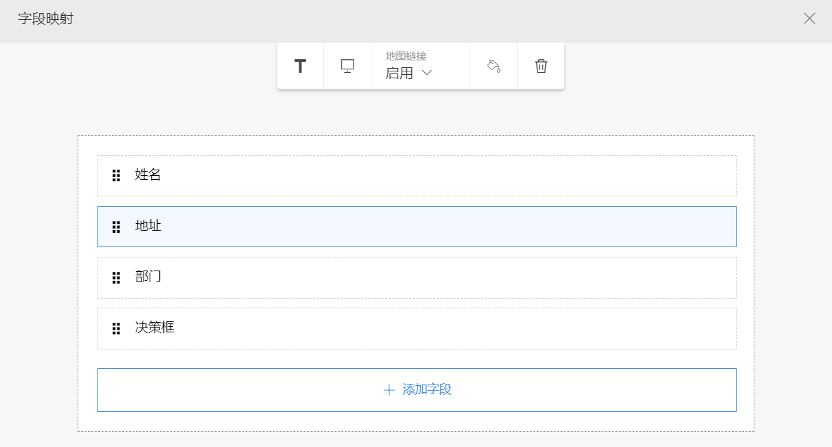832x447 pixels.
Task: Open the paint bucket fill color tool
Action: pos(494,67)
